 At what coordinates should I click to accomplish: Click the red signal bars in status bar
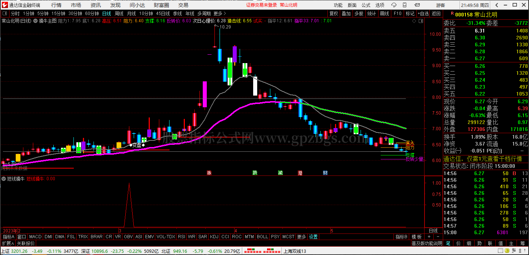pos(262,251)
